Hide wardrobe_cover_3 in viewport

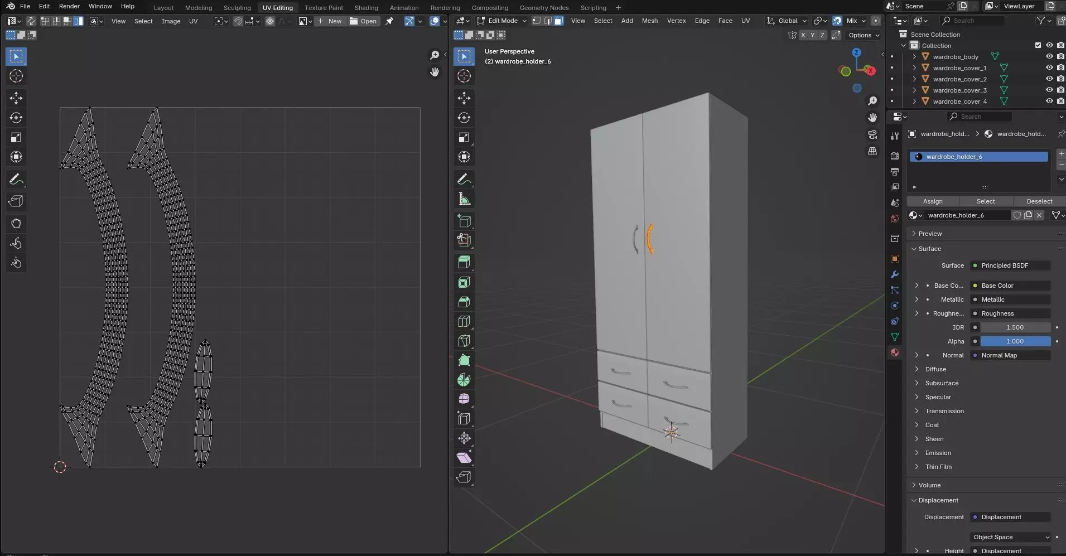point(1049,90)
